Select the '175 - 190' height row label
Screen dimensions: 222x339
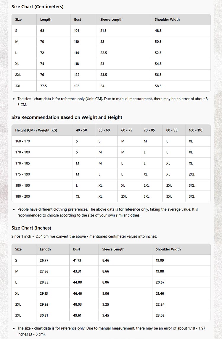[x=22, y=175]
